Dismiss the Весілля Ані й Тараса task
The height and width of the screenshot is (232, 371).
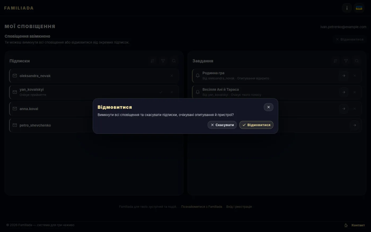pyautogui.click(x=355, y=92)
